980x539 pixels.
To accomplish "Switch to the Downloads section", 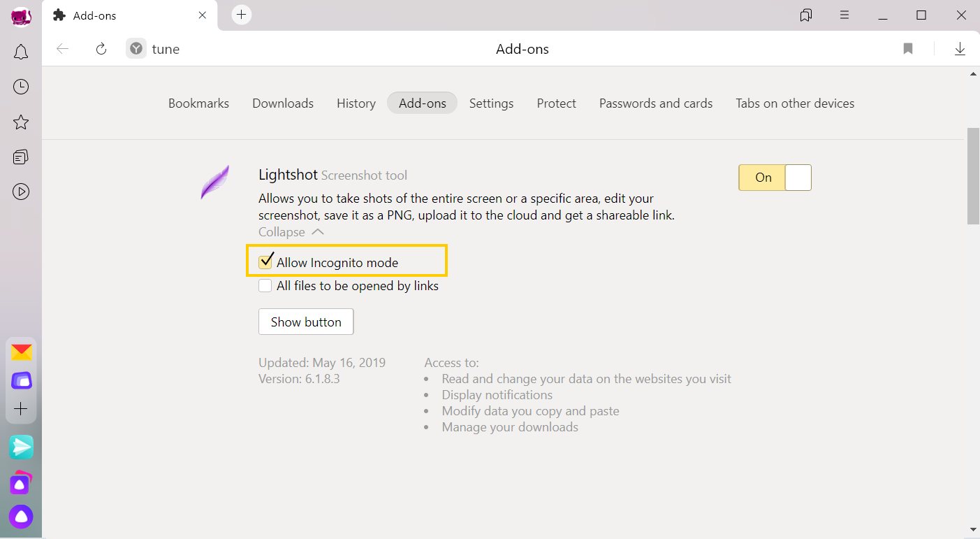I will [x=283, y=103].
